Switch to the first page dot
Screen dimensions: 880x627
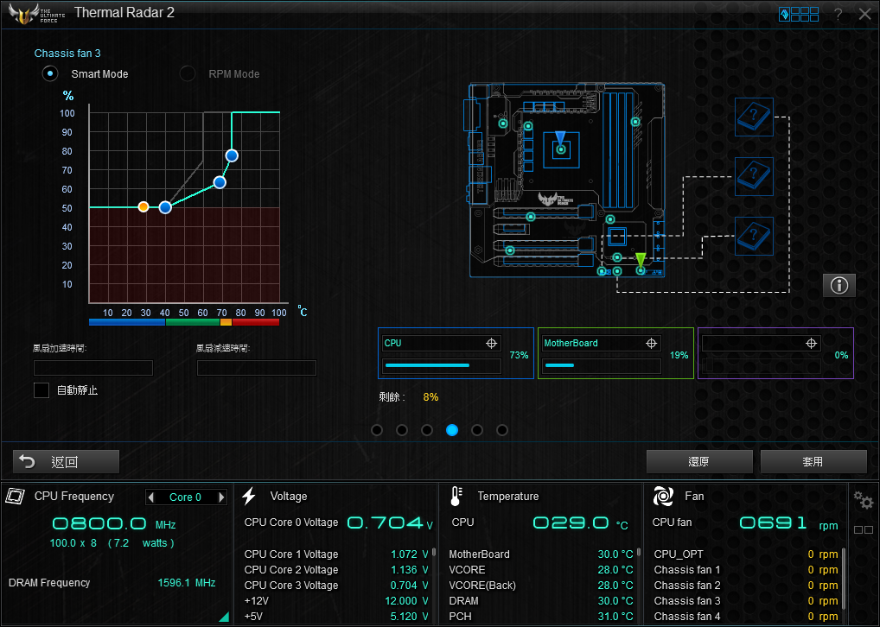tap(377, 430)
